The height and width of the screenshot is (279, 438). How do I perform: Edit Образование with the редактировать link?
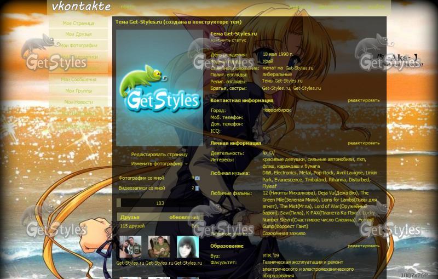pyautogui.click(x=364, y=246)
